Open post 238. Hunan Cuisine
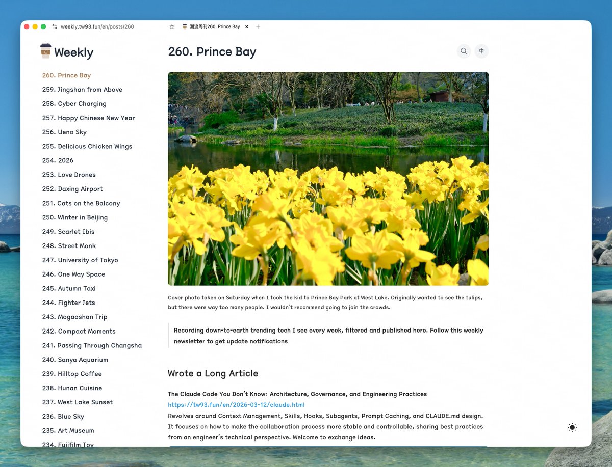Screen dimensions: 612x467 coord(72,388)
